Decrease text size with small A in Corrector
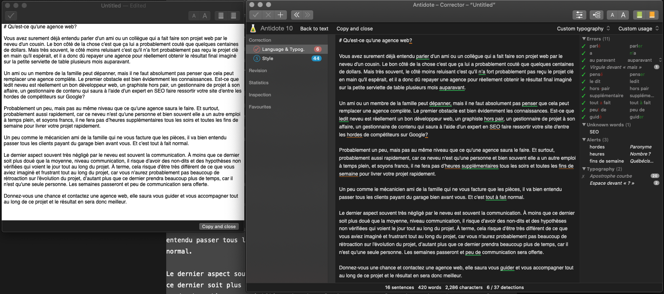 [612, 15]
